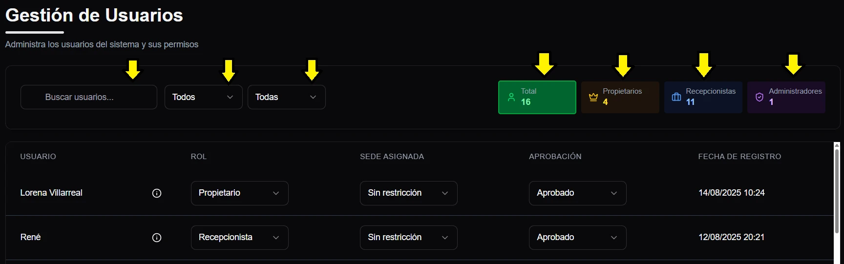Click the info icon next to Lorena Villarreal

coord(157,193)
